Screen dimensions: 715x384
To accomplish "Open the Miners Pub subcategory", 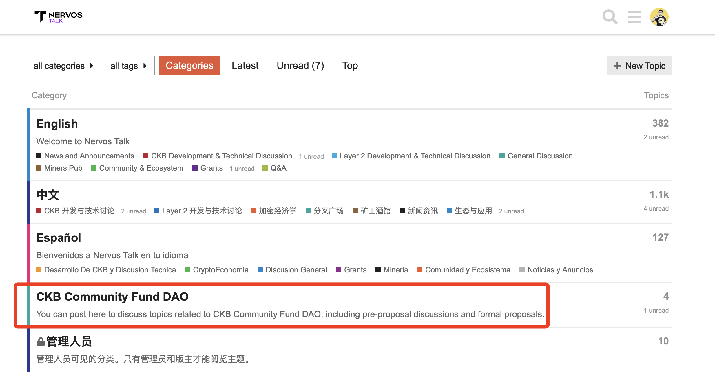I will click(x=63, y=168).
